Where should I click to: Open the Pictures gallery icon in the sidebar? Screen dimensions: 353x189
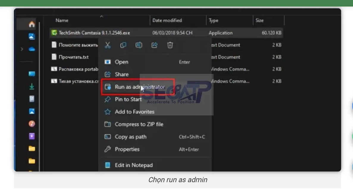[32, 112]
